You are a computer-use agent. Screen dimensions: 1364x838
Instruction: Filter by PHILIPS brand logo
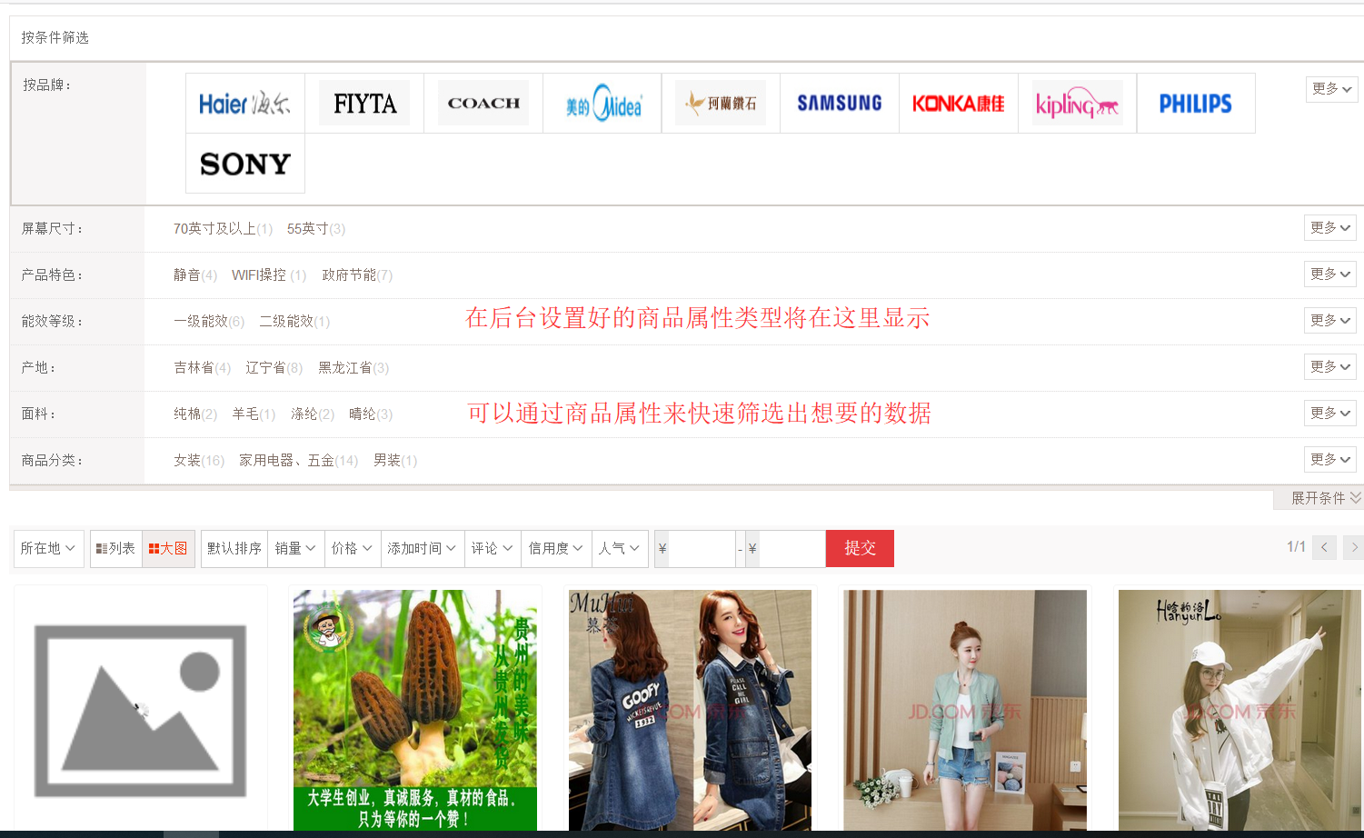(x=1196, y=104)
